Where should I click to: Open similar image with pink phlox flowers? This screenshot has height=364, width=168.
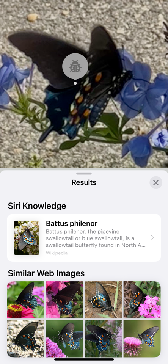(142, 300)
